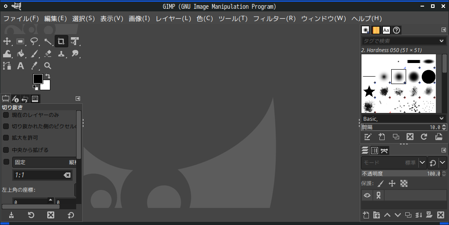Select the Fuzzy Select wand tool
The height and width of the screenshot is (225, 449).
[x=48, y=41]
